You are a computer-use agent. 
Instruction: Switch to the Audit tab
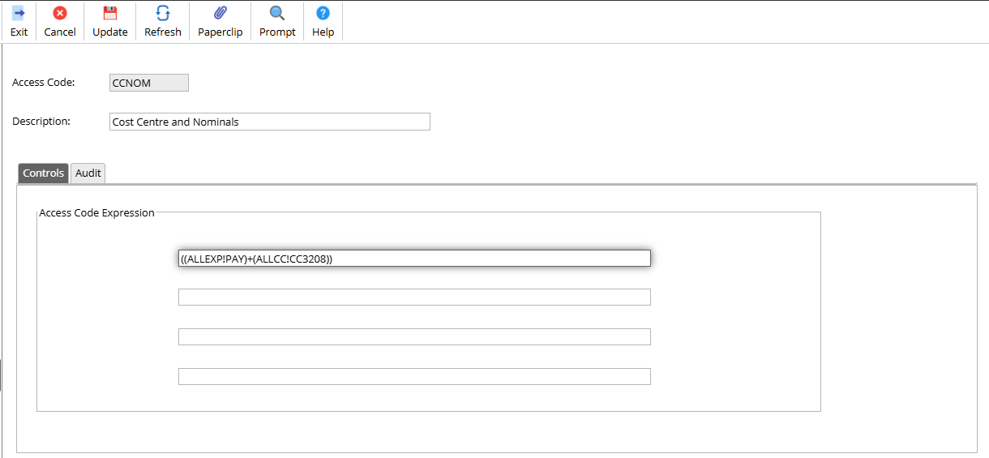[x=88, y=173]
